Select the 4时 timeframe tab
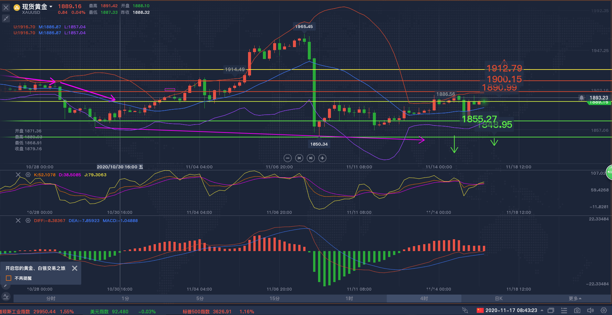The height and width of the screenshot is (315, 612). tap(424, 299)
